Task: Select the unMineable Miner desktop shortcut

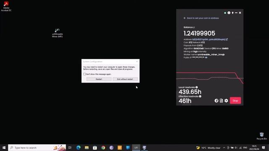Action: tap(57, 33)
